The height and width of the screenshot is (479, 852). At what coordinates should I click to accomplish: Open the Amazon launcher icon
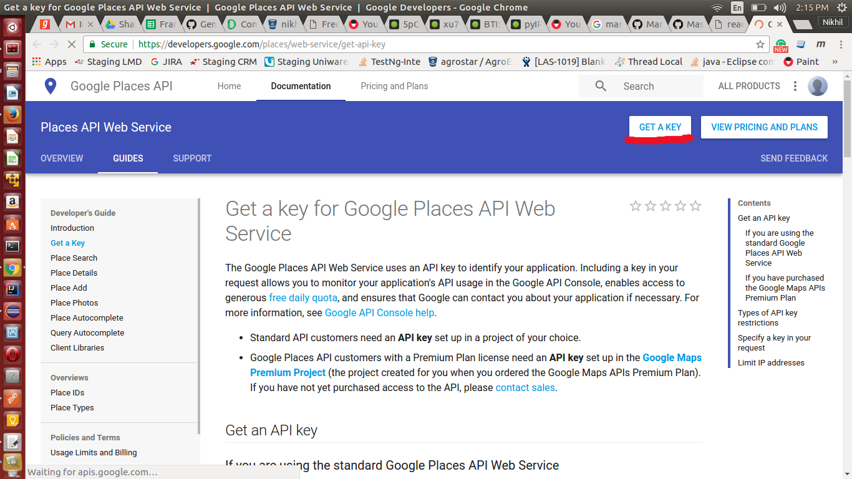point(12,201)
